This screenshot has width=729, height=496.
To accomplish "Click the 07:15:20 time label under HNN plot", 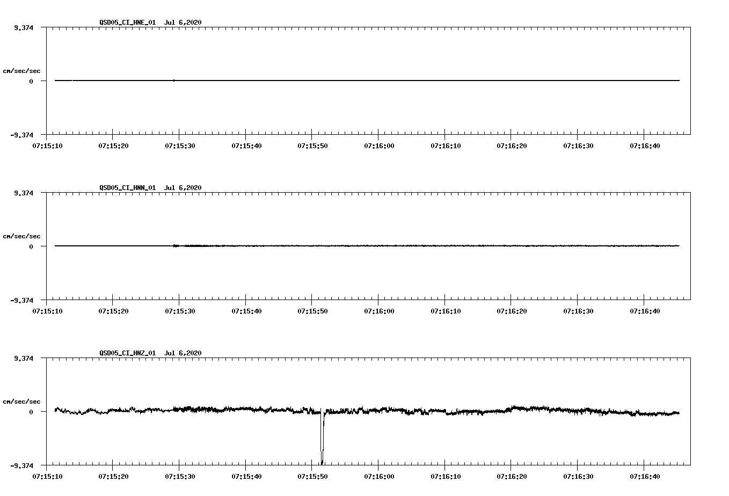I will (x=113, y=311).
